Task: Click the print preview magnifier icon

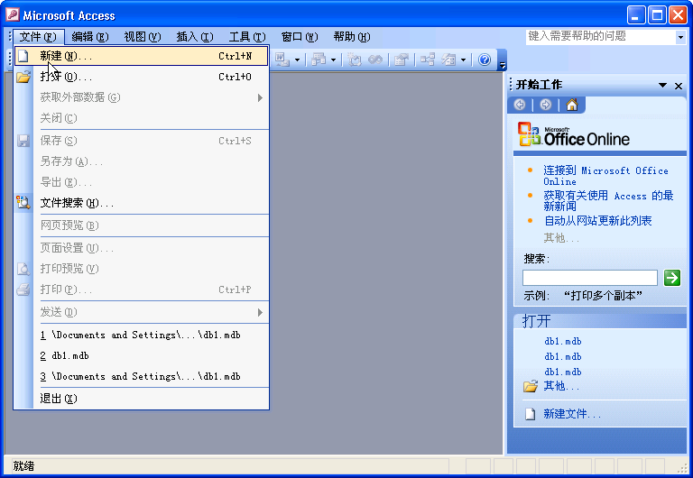Action: [x=23, y=269]
